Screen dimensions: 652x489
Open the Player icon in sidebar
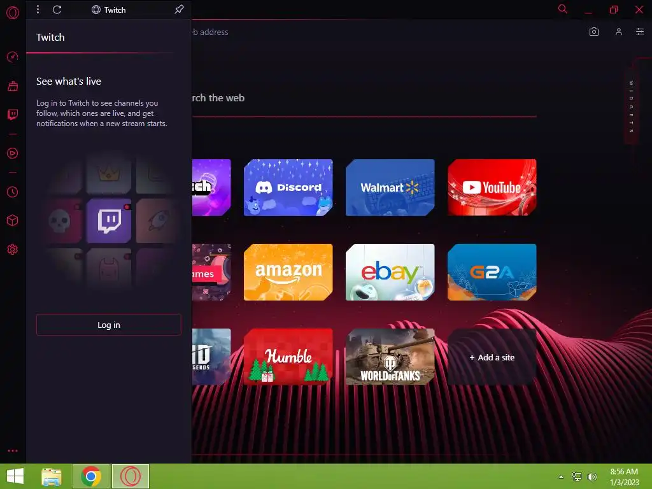13,153
